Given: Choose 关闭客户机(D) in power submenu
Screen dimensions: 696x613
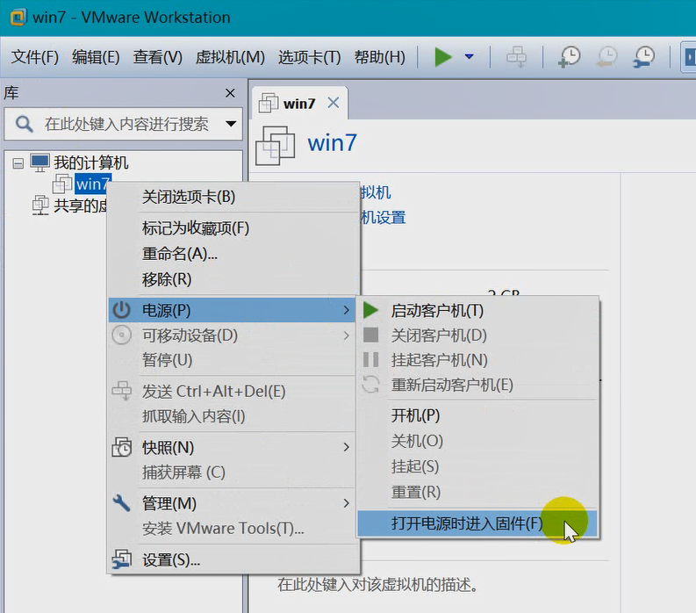Looking at the screenshot, I should pyautogui.click(x=478, y=335).
